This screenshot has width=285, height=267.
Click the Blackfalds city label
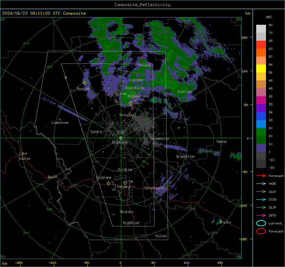(135, 88)
